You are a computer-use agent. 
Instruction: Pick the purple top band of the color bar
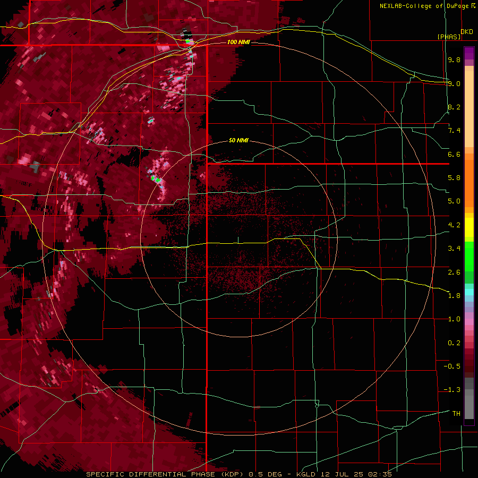click(469, 53)
